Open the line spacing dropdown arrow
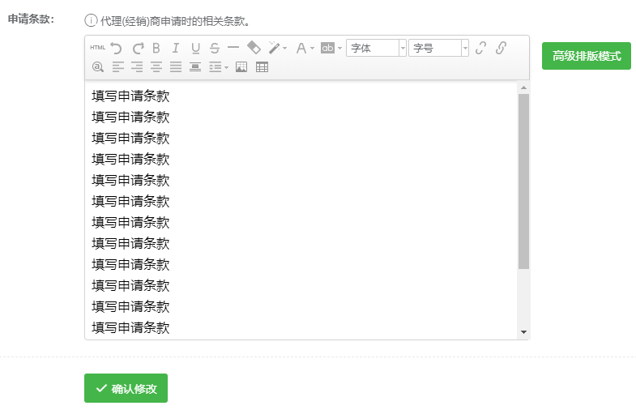This screenshot has height=410, width=636. point(226,67)
